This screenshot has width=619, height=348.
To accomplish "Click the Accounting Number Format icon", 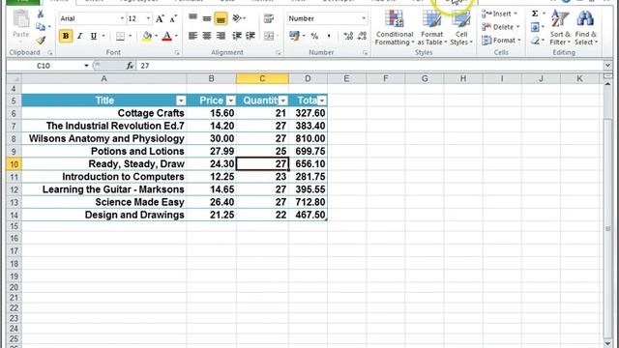I will click(294, 36).
